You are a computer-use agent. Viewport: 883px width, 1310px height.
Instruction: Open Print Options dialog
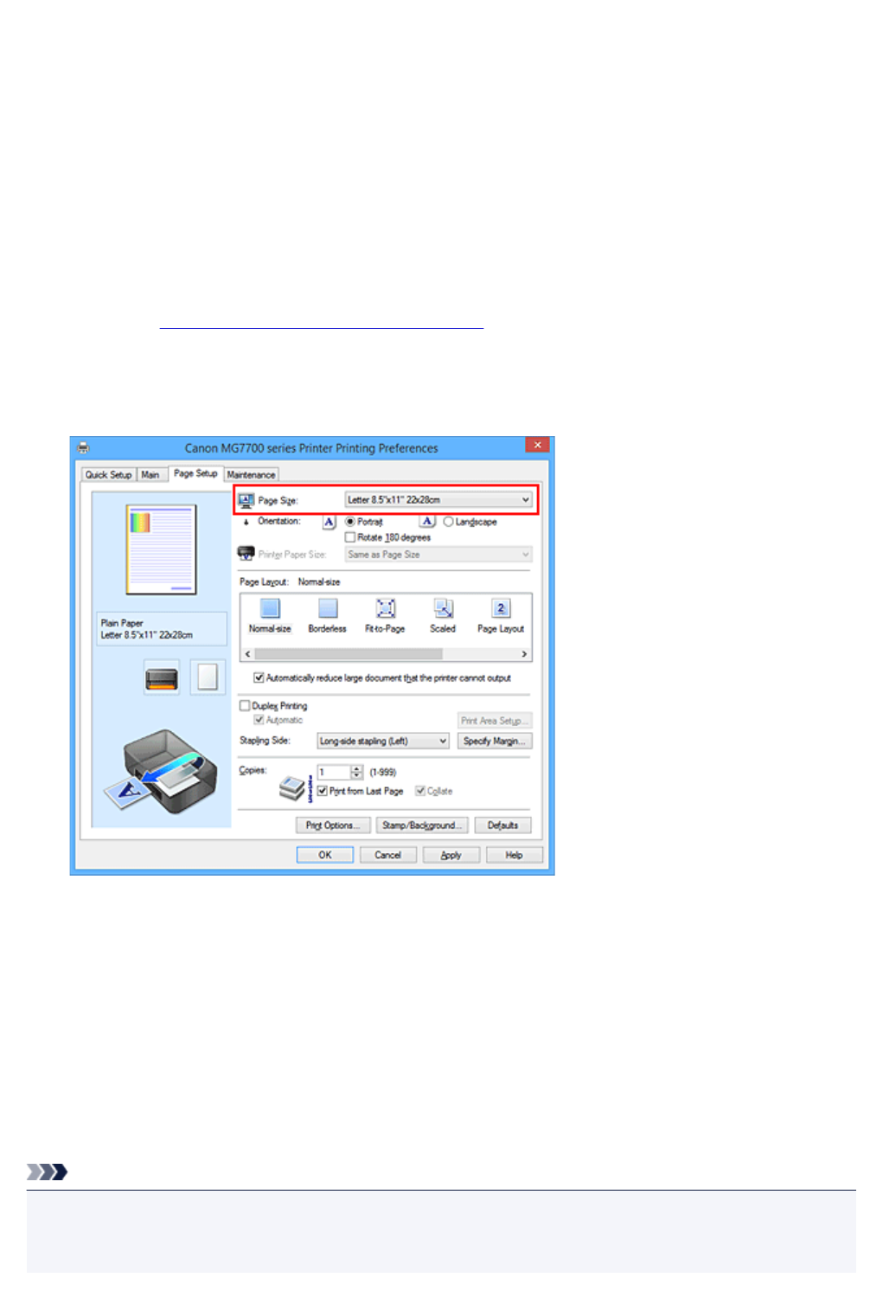(333, 825)
